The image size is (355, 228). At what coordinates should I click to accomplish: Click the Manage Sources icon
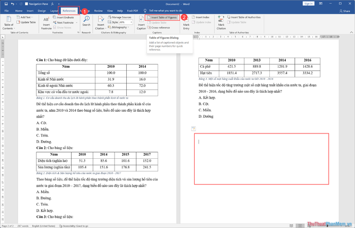pos(122,17)
